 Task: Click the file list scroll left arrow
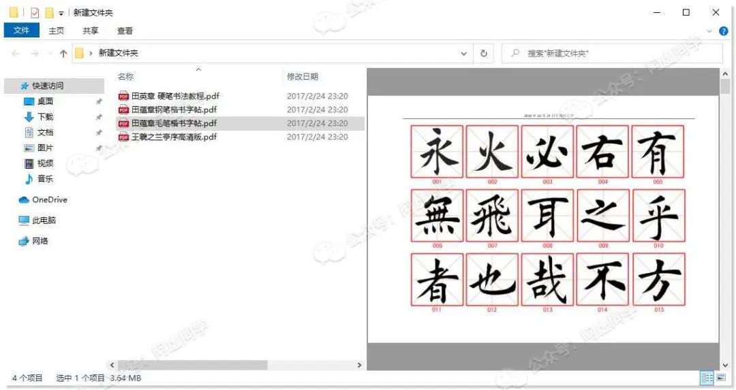tap(112, 365)
